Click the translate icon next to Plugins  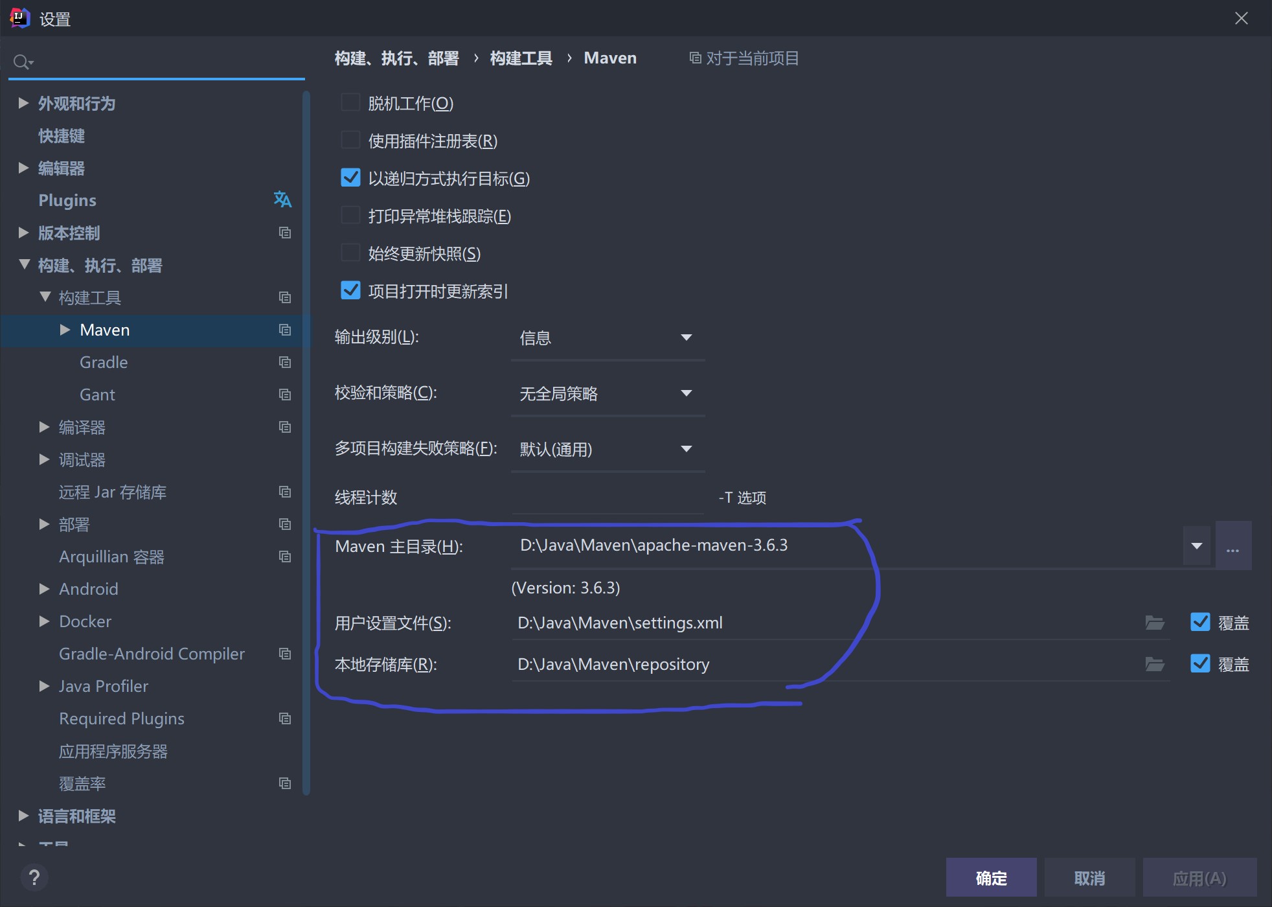pos(282,200)
